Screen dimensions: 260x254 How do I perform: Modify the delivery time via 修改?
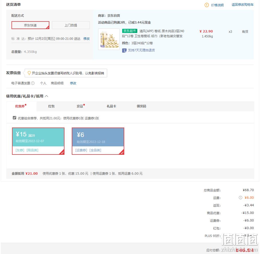tap(86, 38)
